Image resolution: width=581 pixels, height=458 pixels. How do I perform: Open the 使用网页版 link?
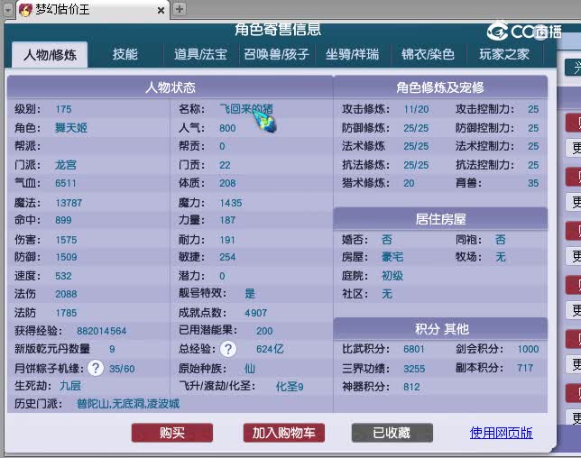[x=502, y=433]
